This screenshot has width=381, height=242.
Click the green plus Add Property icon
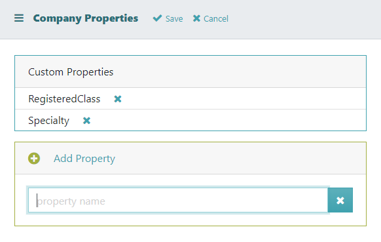[34, 159]
